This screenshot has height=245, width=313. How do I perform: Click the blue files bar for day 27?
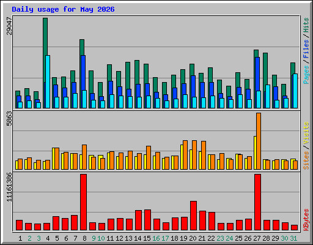coord(257,74)
